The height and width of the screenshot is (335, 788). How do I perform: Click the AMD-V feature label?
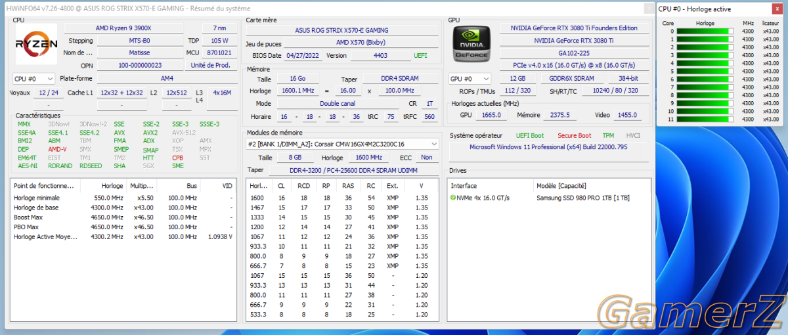click(57, 149)
